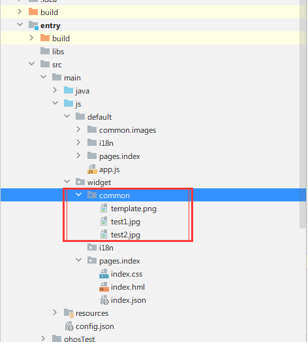Screen dimensions: 308x342
Task: Click the index.css stylesheet file icon
Action: pyautogui.click(x=104, y=274)
